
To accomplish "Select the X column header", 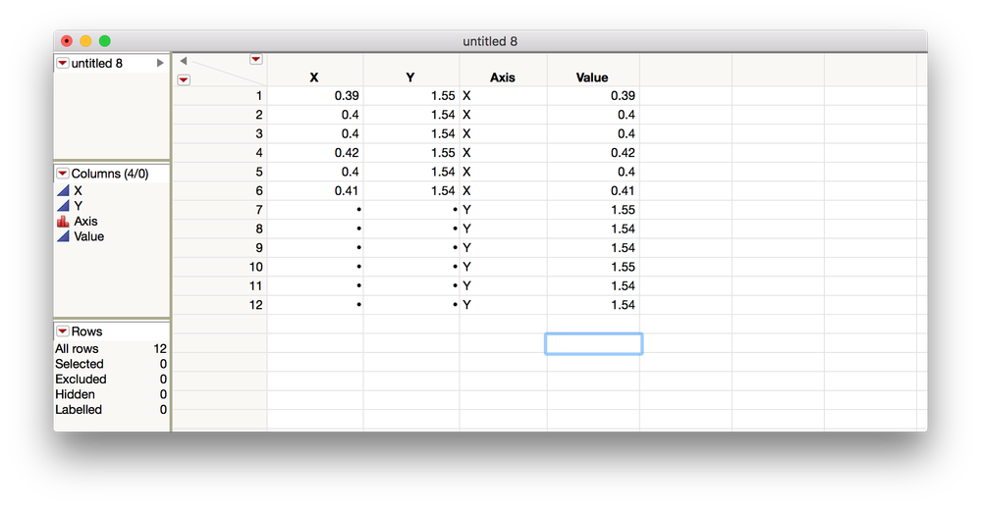I will [x=314, y=77].
